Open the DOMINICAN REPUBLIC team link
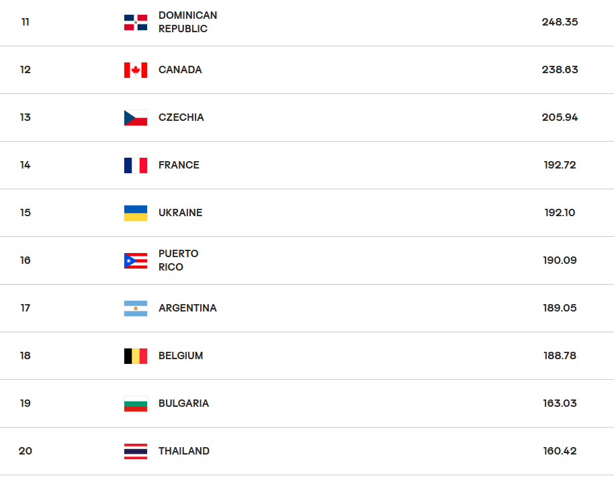 point(187,22)
